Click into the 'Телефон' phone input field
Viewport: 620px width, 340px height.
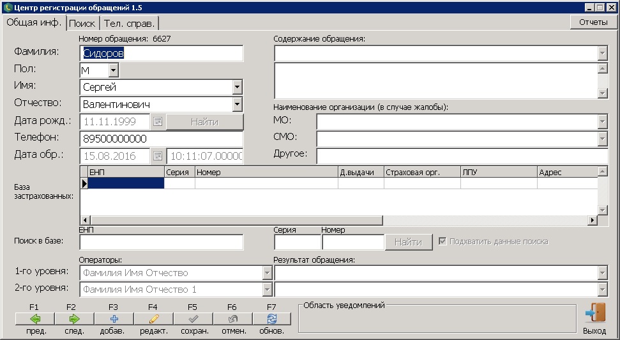pyautogui.click(x=162, y=139)
